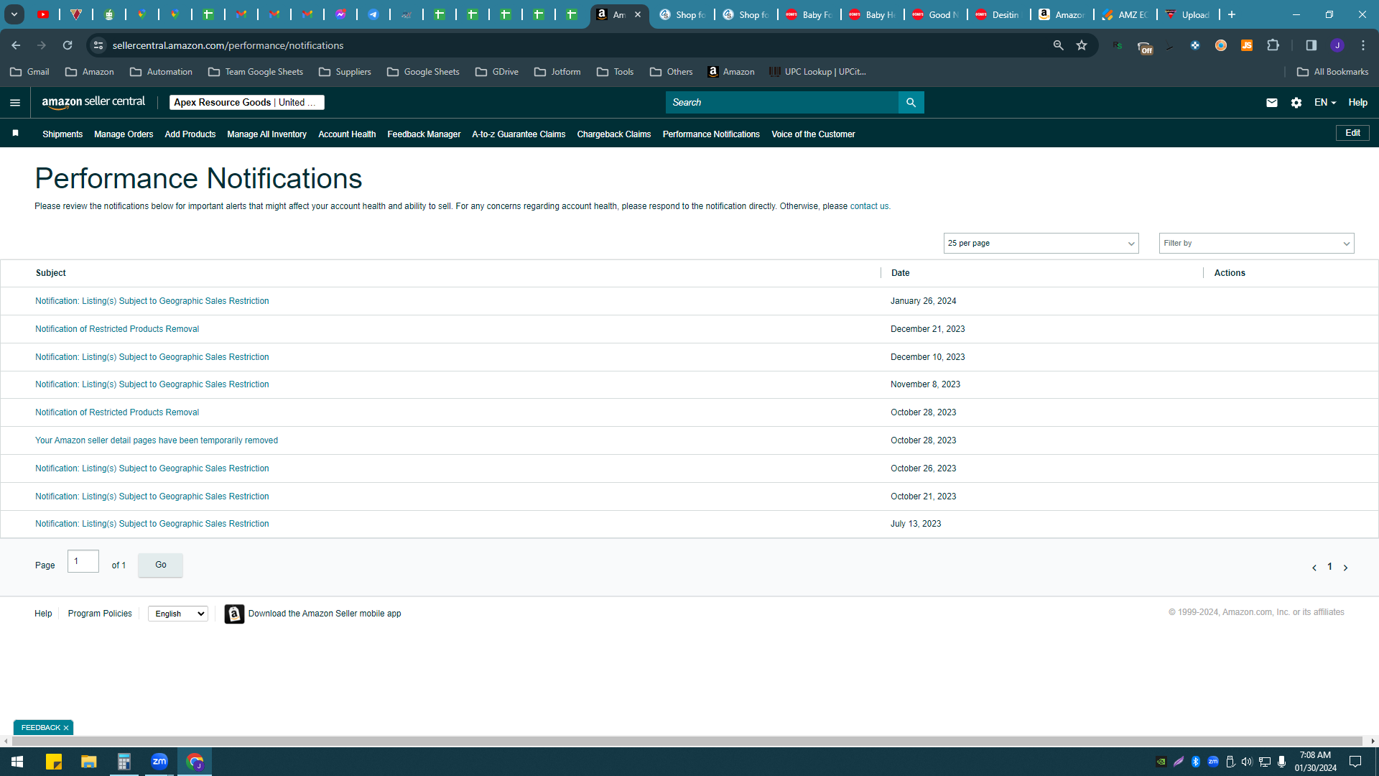The width and height of the screenshot is (1379, 776).
Task: Open Manage Orders menu item
Action: click(x=124, y=134)
